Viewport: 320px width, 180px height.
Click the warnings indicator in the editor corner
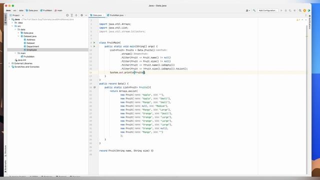click(x=298, y=20)
